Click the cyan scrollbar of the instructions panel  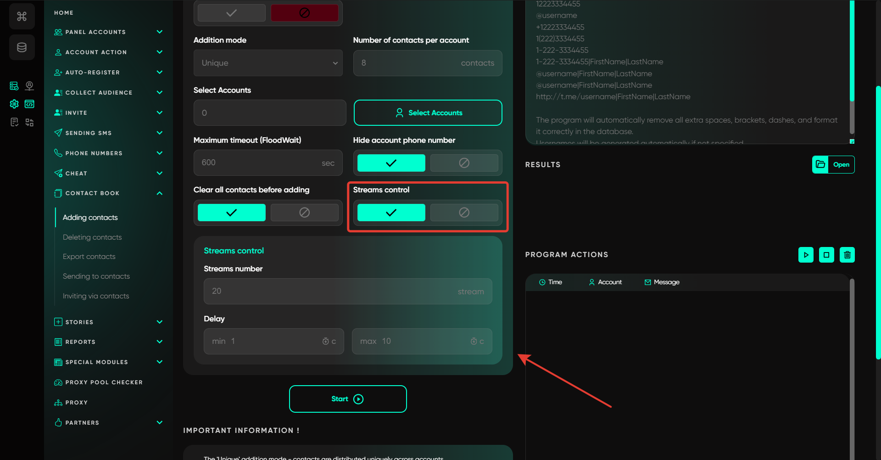(852, 50)
